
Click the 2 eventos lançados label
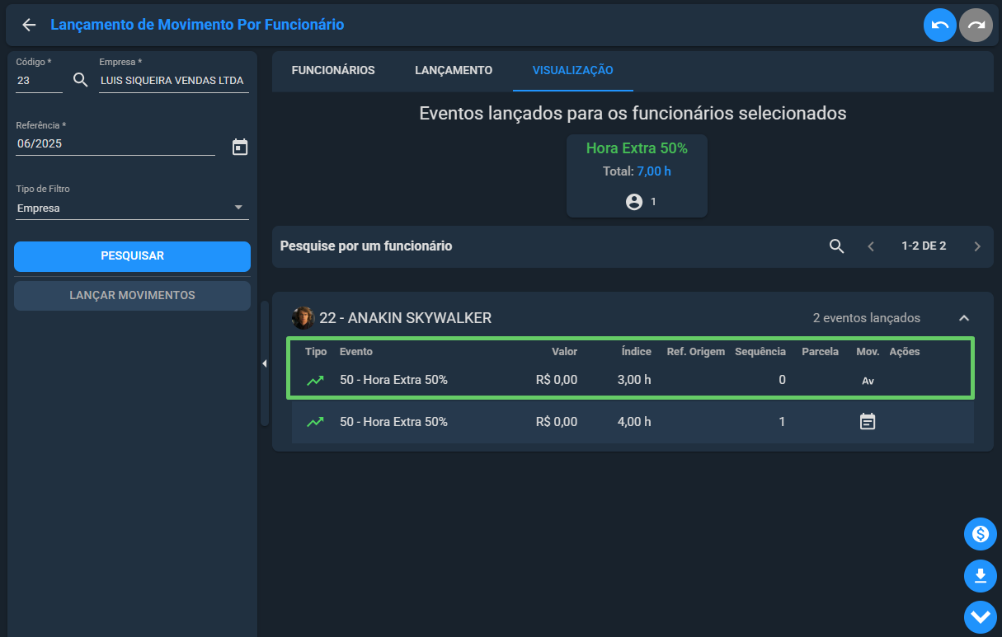click(x=867, y=318)
